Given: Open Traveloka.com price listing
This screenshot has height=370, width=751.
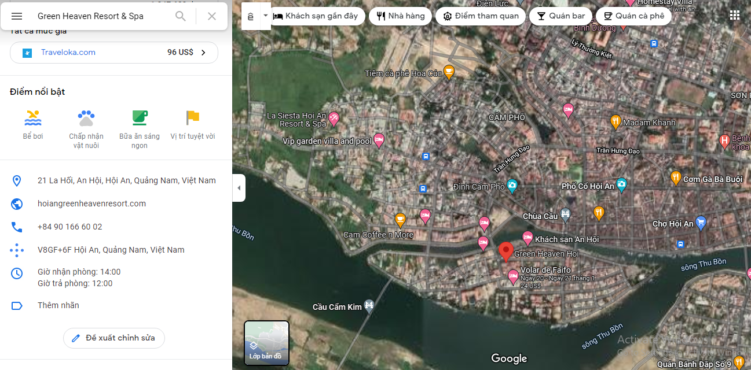Looking at the screenshot, I should click(114, 53).
